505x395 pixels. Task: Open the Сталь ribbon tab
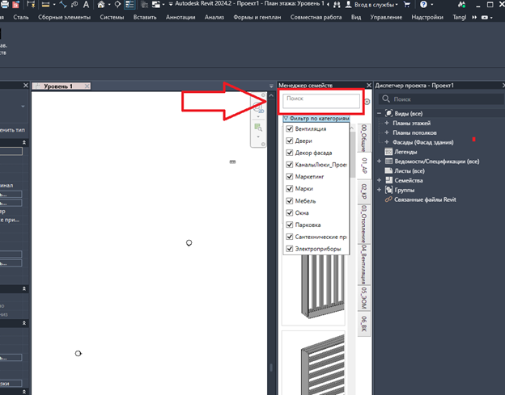pos(21,17)
